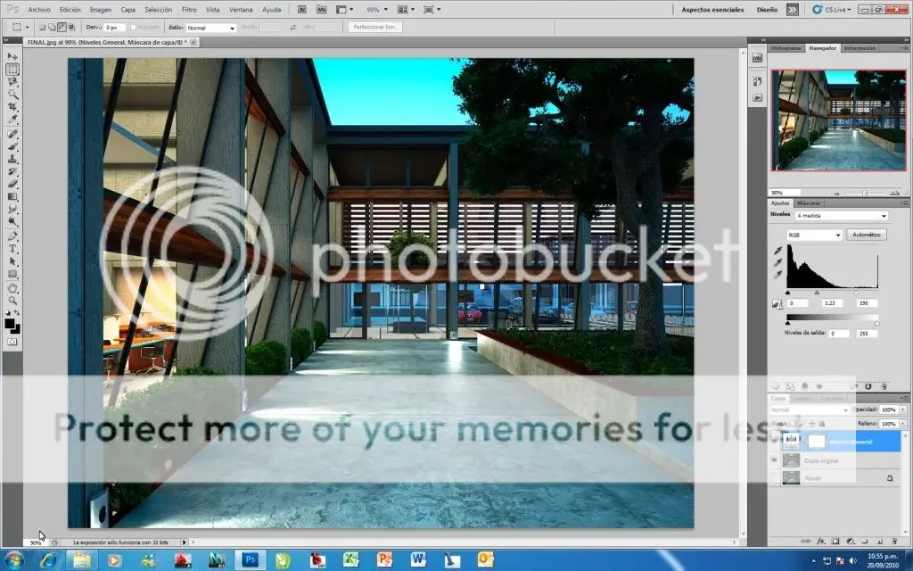The image size is (913, 571).
Task: Open the Archivo menu
Action: click(39, 9)
